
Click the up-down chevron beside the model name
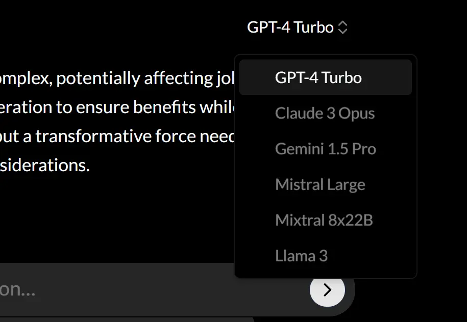coord(343,28)
